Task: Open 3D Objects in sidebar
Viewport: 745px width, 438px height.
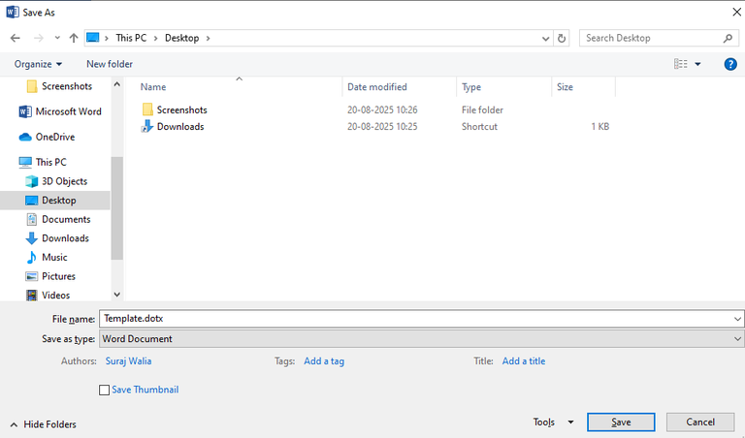Action: tap(56, 181)
